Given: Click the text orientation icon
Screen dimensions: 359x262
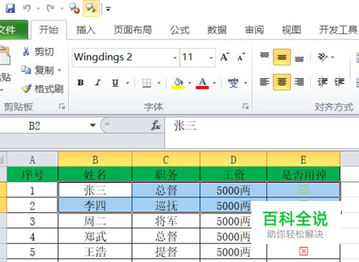Looking at the screenshot, I should pos(322,57).
